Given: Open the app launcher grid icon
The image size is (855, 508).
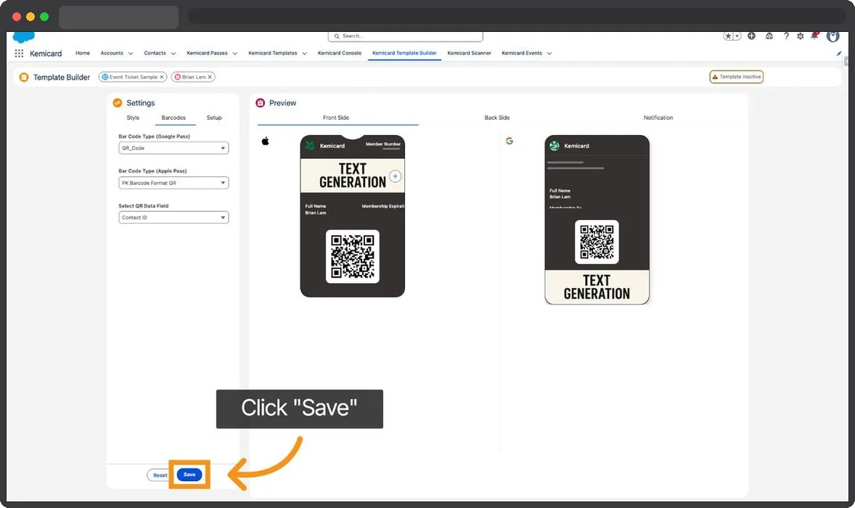Looking at the screenshot, I should pos(19,54).
